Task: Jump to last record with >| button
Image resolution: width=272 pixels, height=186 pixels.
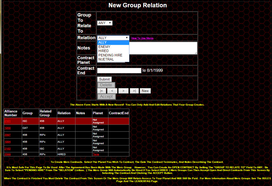Action: coord(134,91)
